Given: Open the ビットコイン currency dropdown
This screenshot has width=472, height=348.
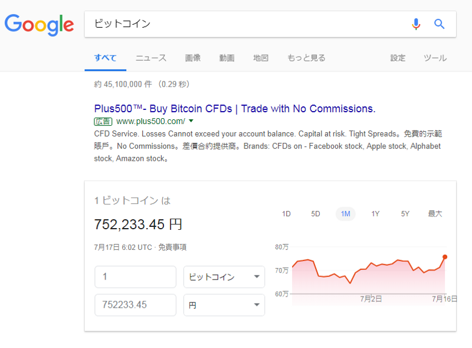Looking at the screenshot, I should click(x=224, y=277).
